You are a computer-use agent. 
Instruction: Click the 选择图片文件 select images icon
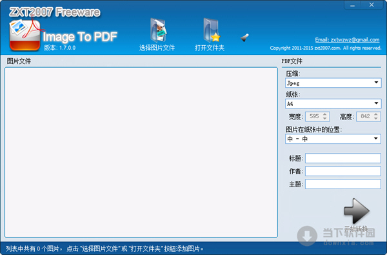[x=158, y=30]
